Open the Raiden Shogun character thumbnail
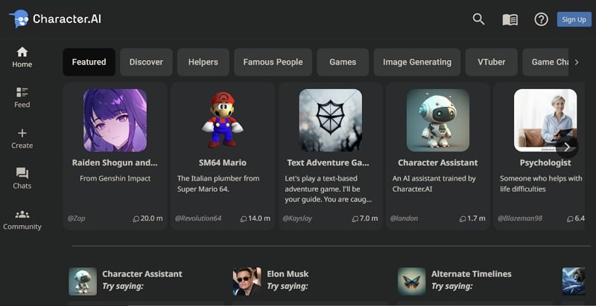596x306 pixels. [115, 120]
